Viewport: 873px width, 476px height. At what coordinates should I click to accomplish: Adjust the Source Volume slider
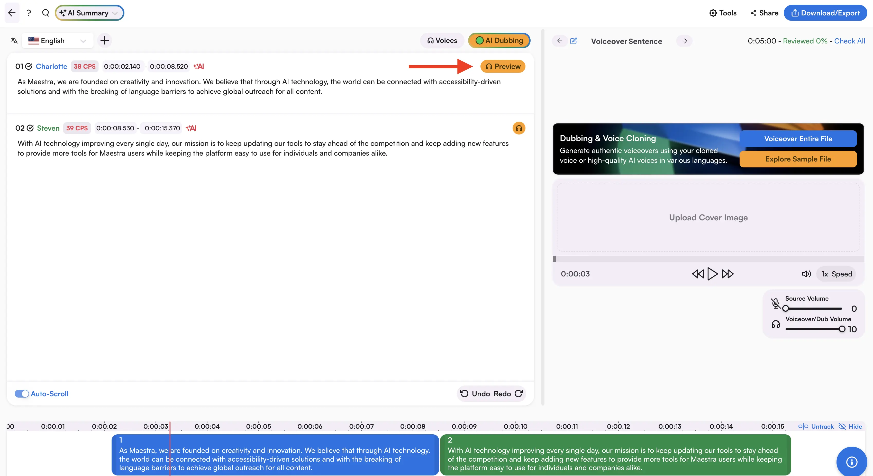click(x=813, y=309)
